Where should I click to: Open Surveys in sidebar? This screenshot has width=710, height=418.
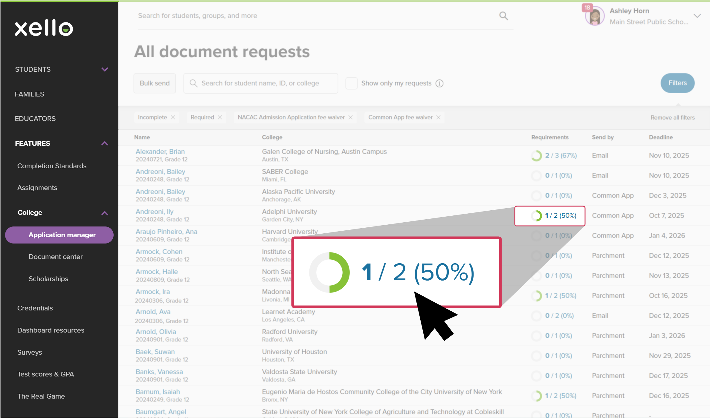(x=30, y=352)
